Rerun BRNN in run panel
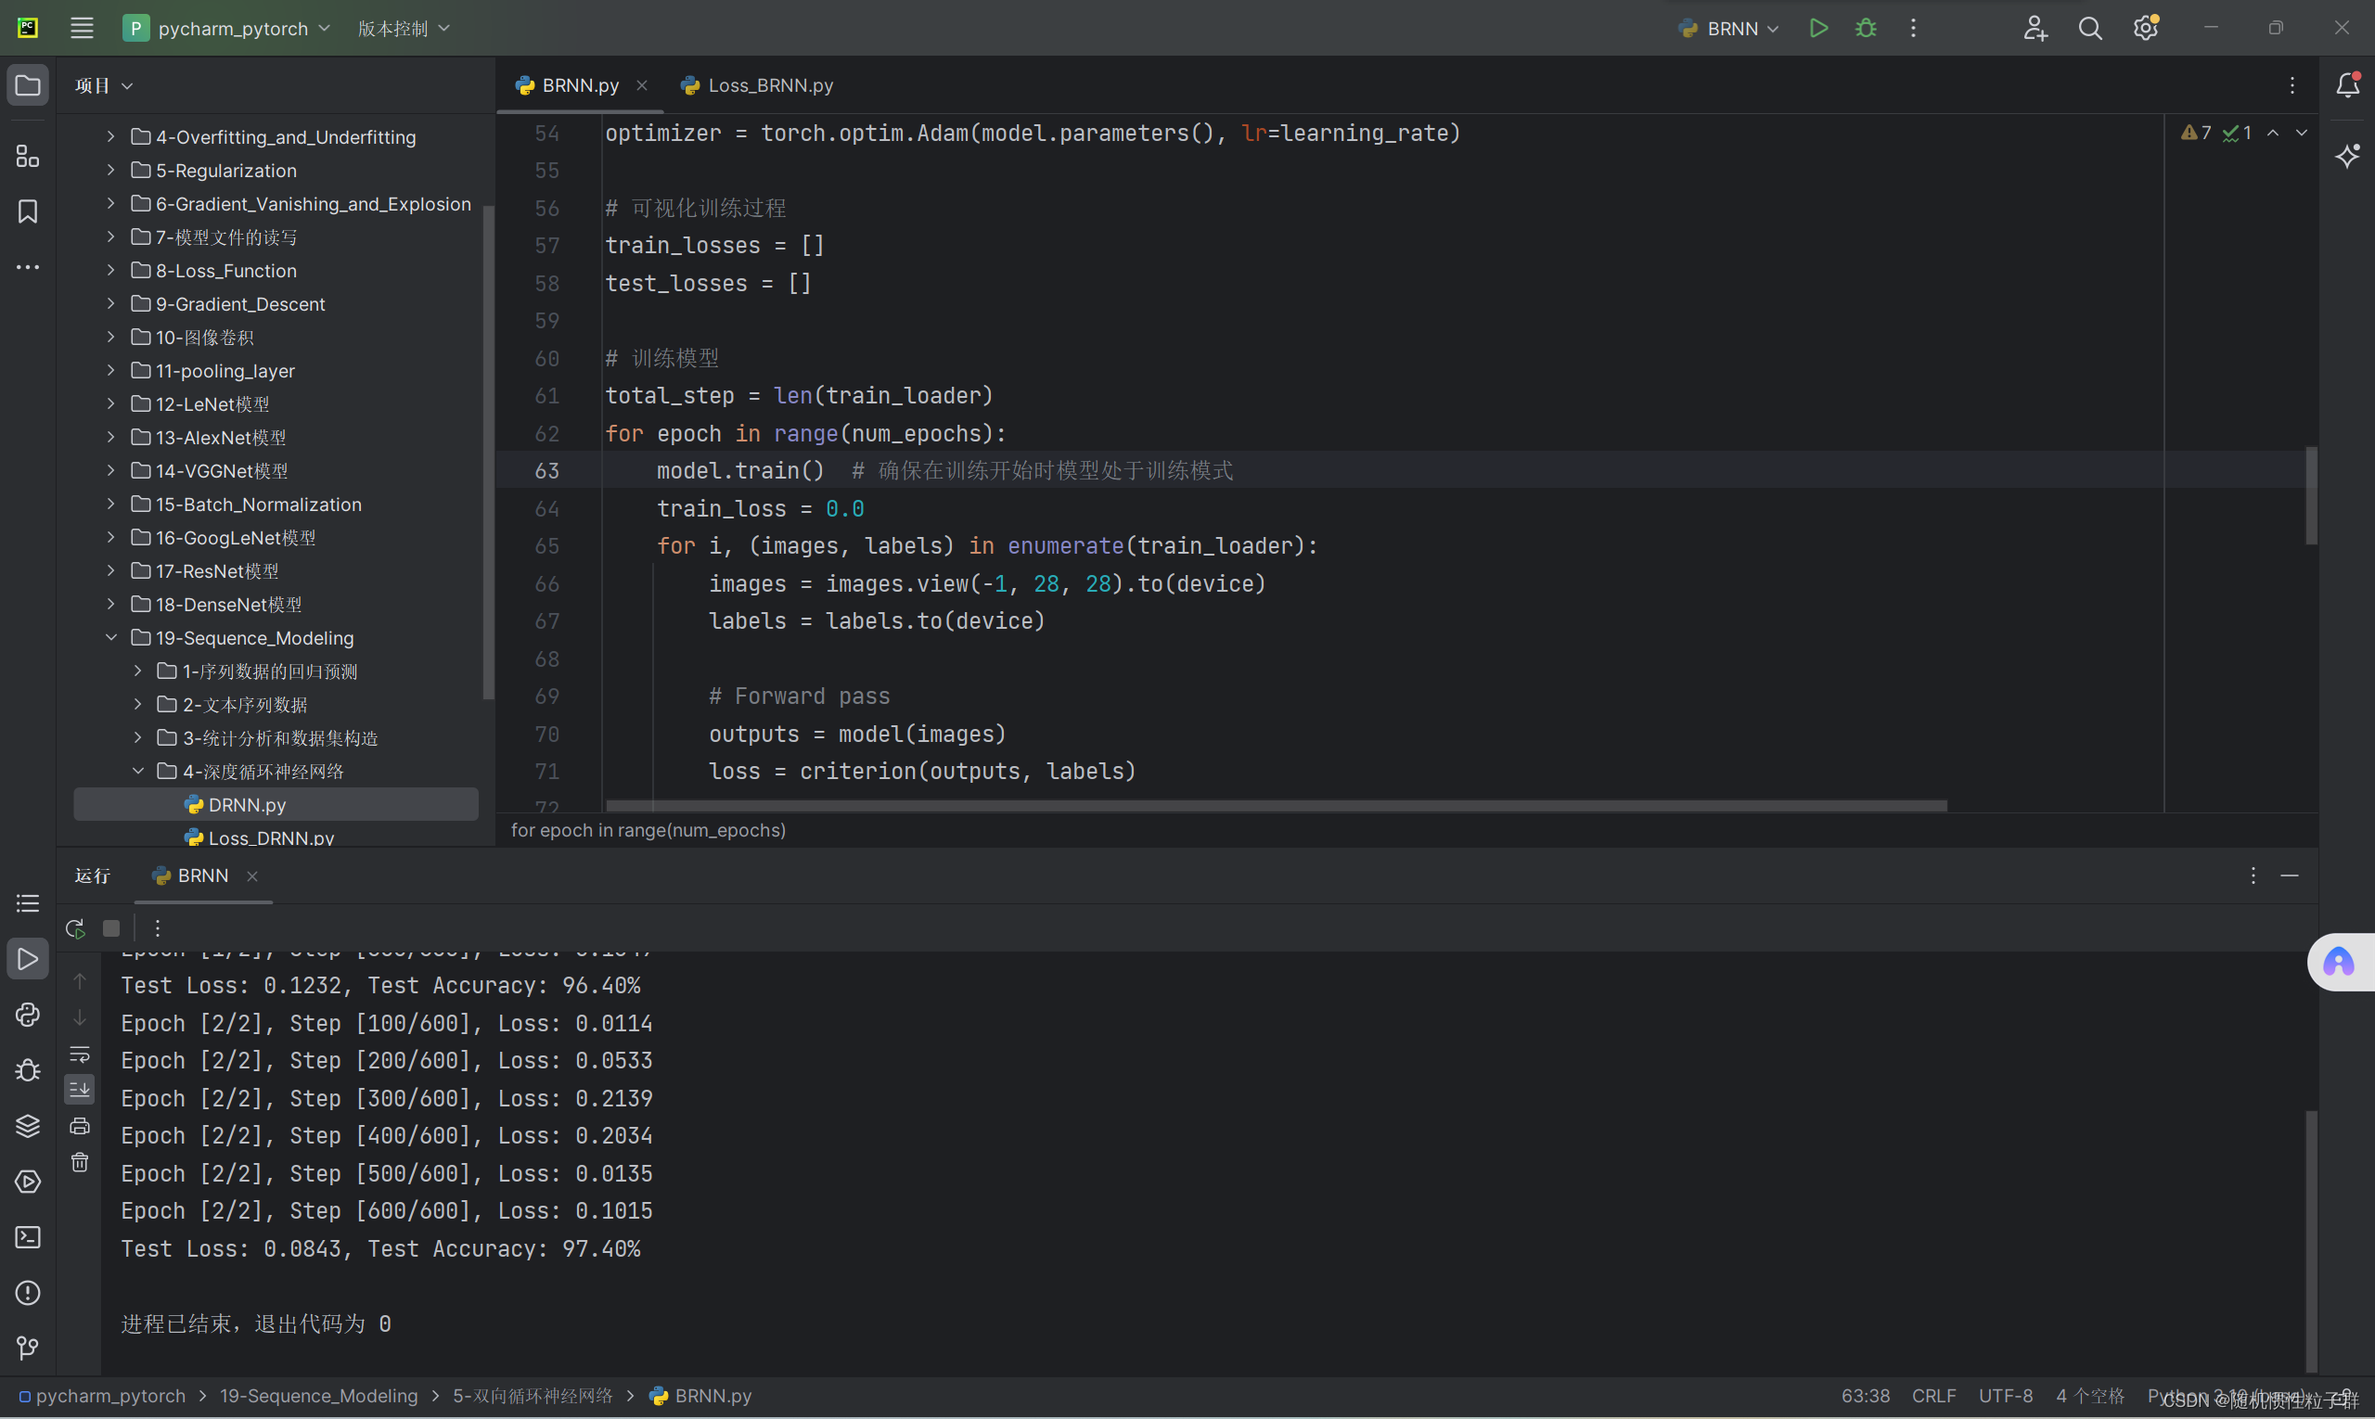2375x1419 pixels. 75,927
